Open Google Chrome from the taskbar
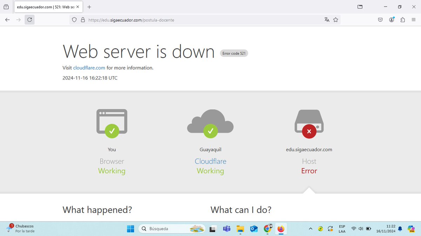Screen dimensions: 421x236 [x=268, y=229]
